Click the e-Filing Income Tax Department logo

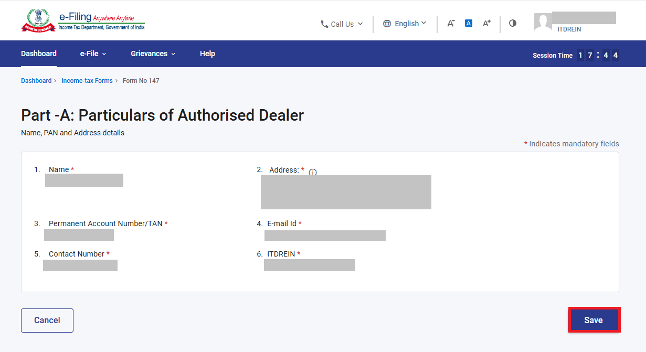(83, 21)
